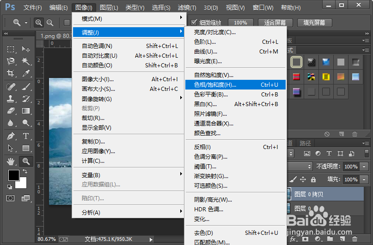373x245 pixels.
Task: Reset default foreground and background colors
Action: (x=10, y=186)
